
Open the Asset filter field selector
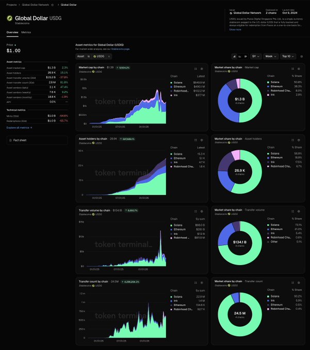pos(81,57)
